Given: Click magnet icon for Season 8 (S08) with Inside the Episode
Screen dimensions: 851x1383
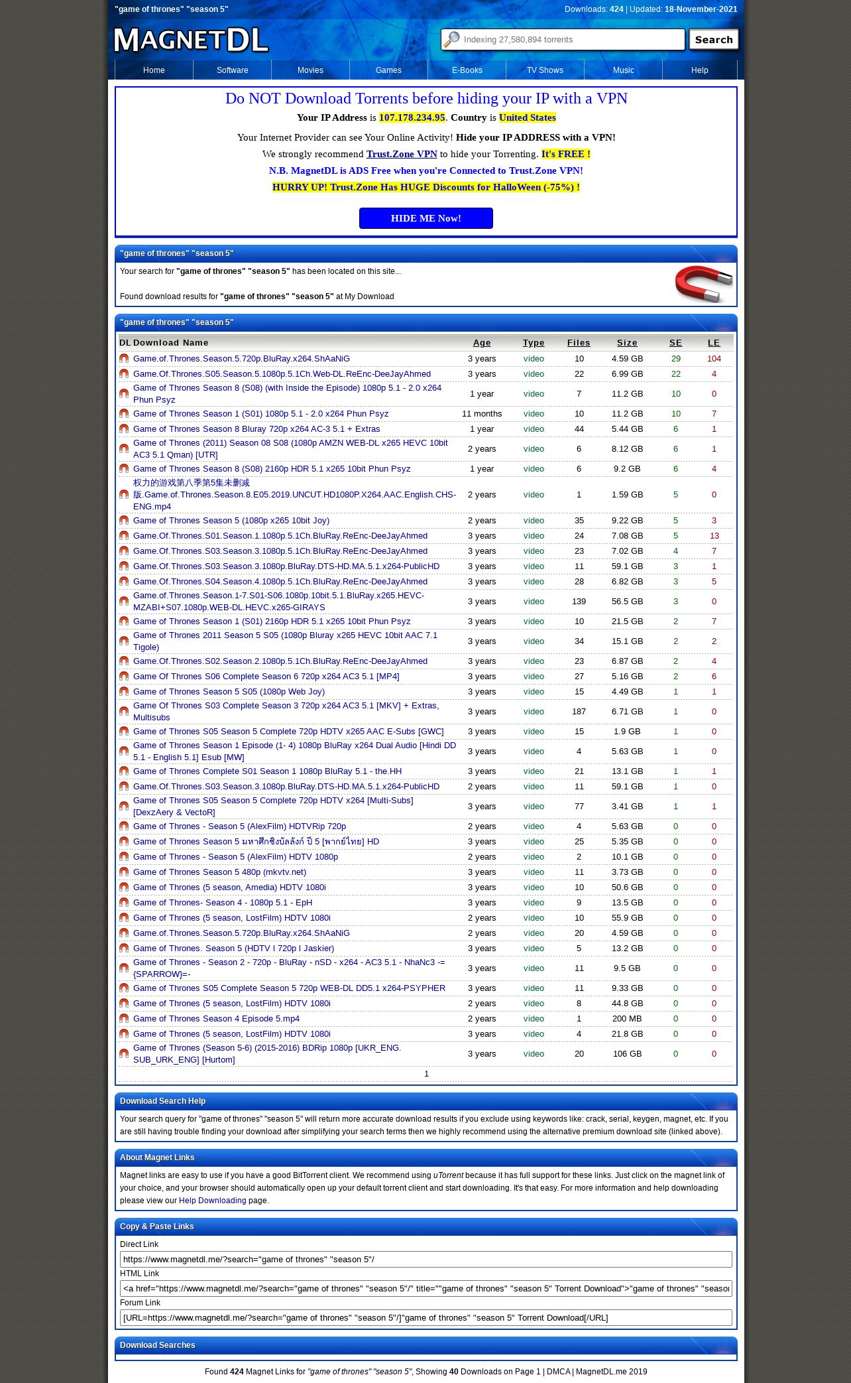Looking at the screenshot, I should pos(124,394).
